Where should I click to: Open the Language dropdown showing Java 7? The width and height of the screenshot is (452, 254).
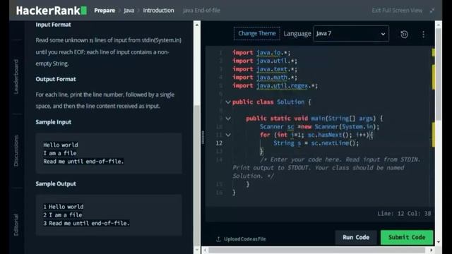tap(351, 34)
